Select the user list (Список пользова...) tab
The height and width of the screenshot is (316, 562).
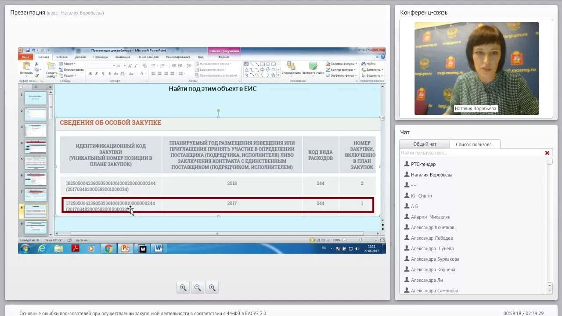point(475,144)
